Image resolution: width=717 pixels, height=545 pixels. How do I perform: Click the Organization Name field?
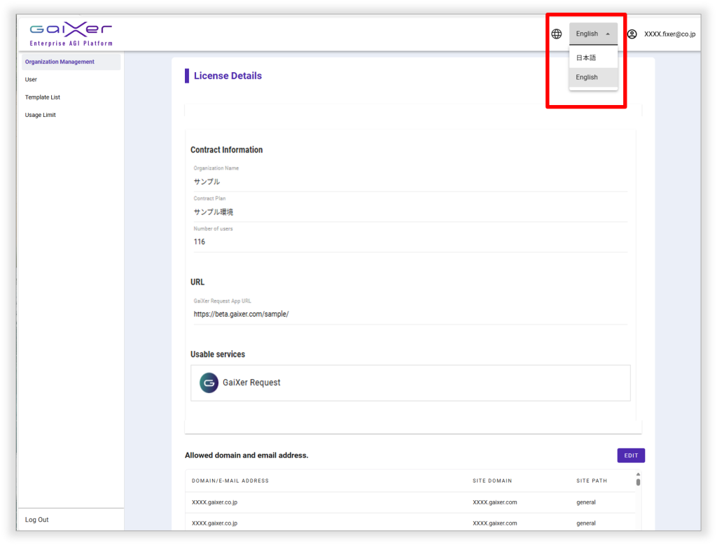pos(409,181)
